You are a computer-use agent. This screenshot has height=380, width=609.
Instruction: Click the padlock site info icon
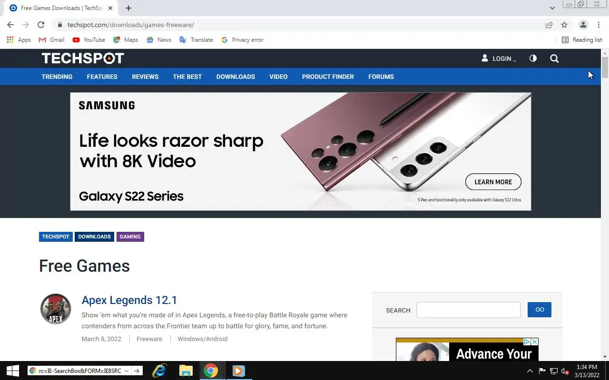click(59, 25)
